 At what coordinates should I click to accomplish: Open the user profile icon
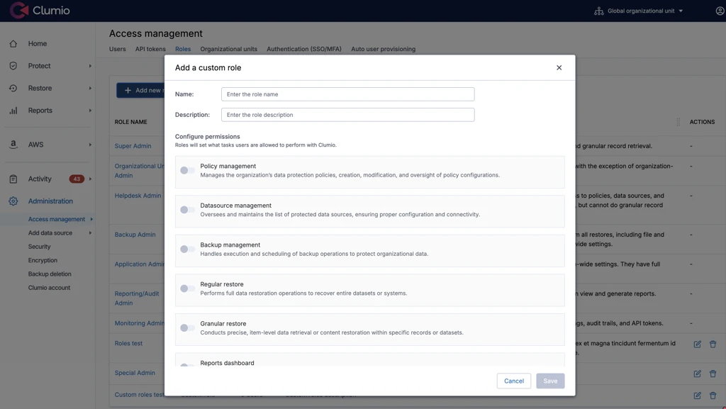click(720, 11)
